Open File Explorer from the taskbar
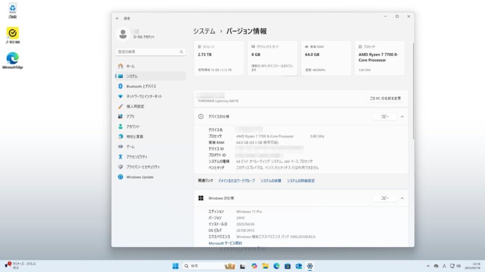The width and height of the screenshot is (485, 272). [266, 266]
